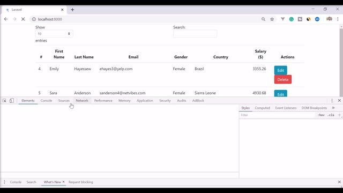Open the Application tab

[x=145, y=101]
